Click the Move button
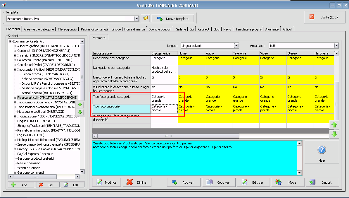Viewport: 349px width, 198px height. click(288, 182)
